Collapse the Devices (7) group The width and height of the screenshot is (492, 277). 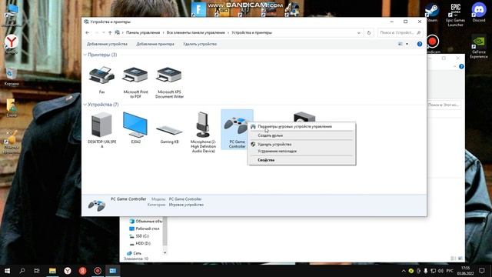point(85,105)
